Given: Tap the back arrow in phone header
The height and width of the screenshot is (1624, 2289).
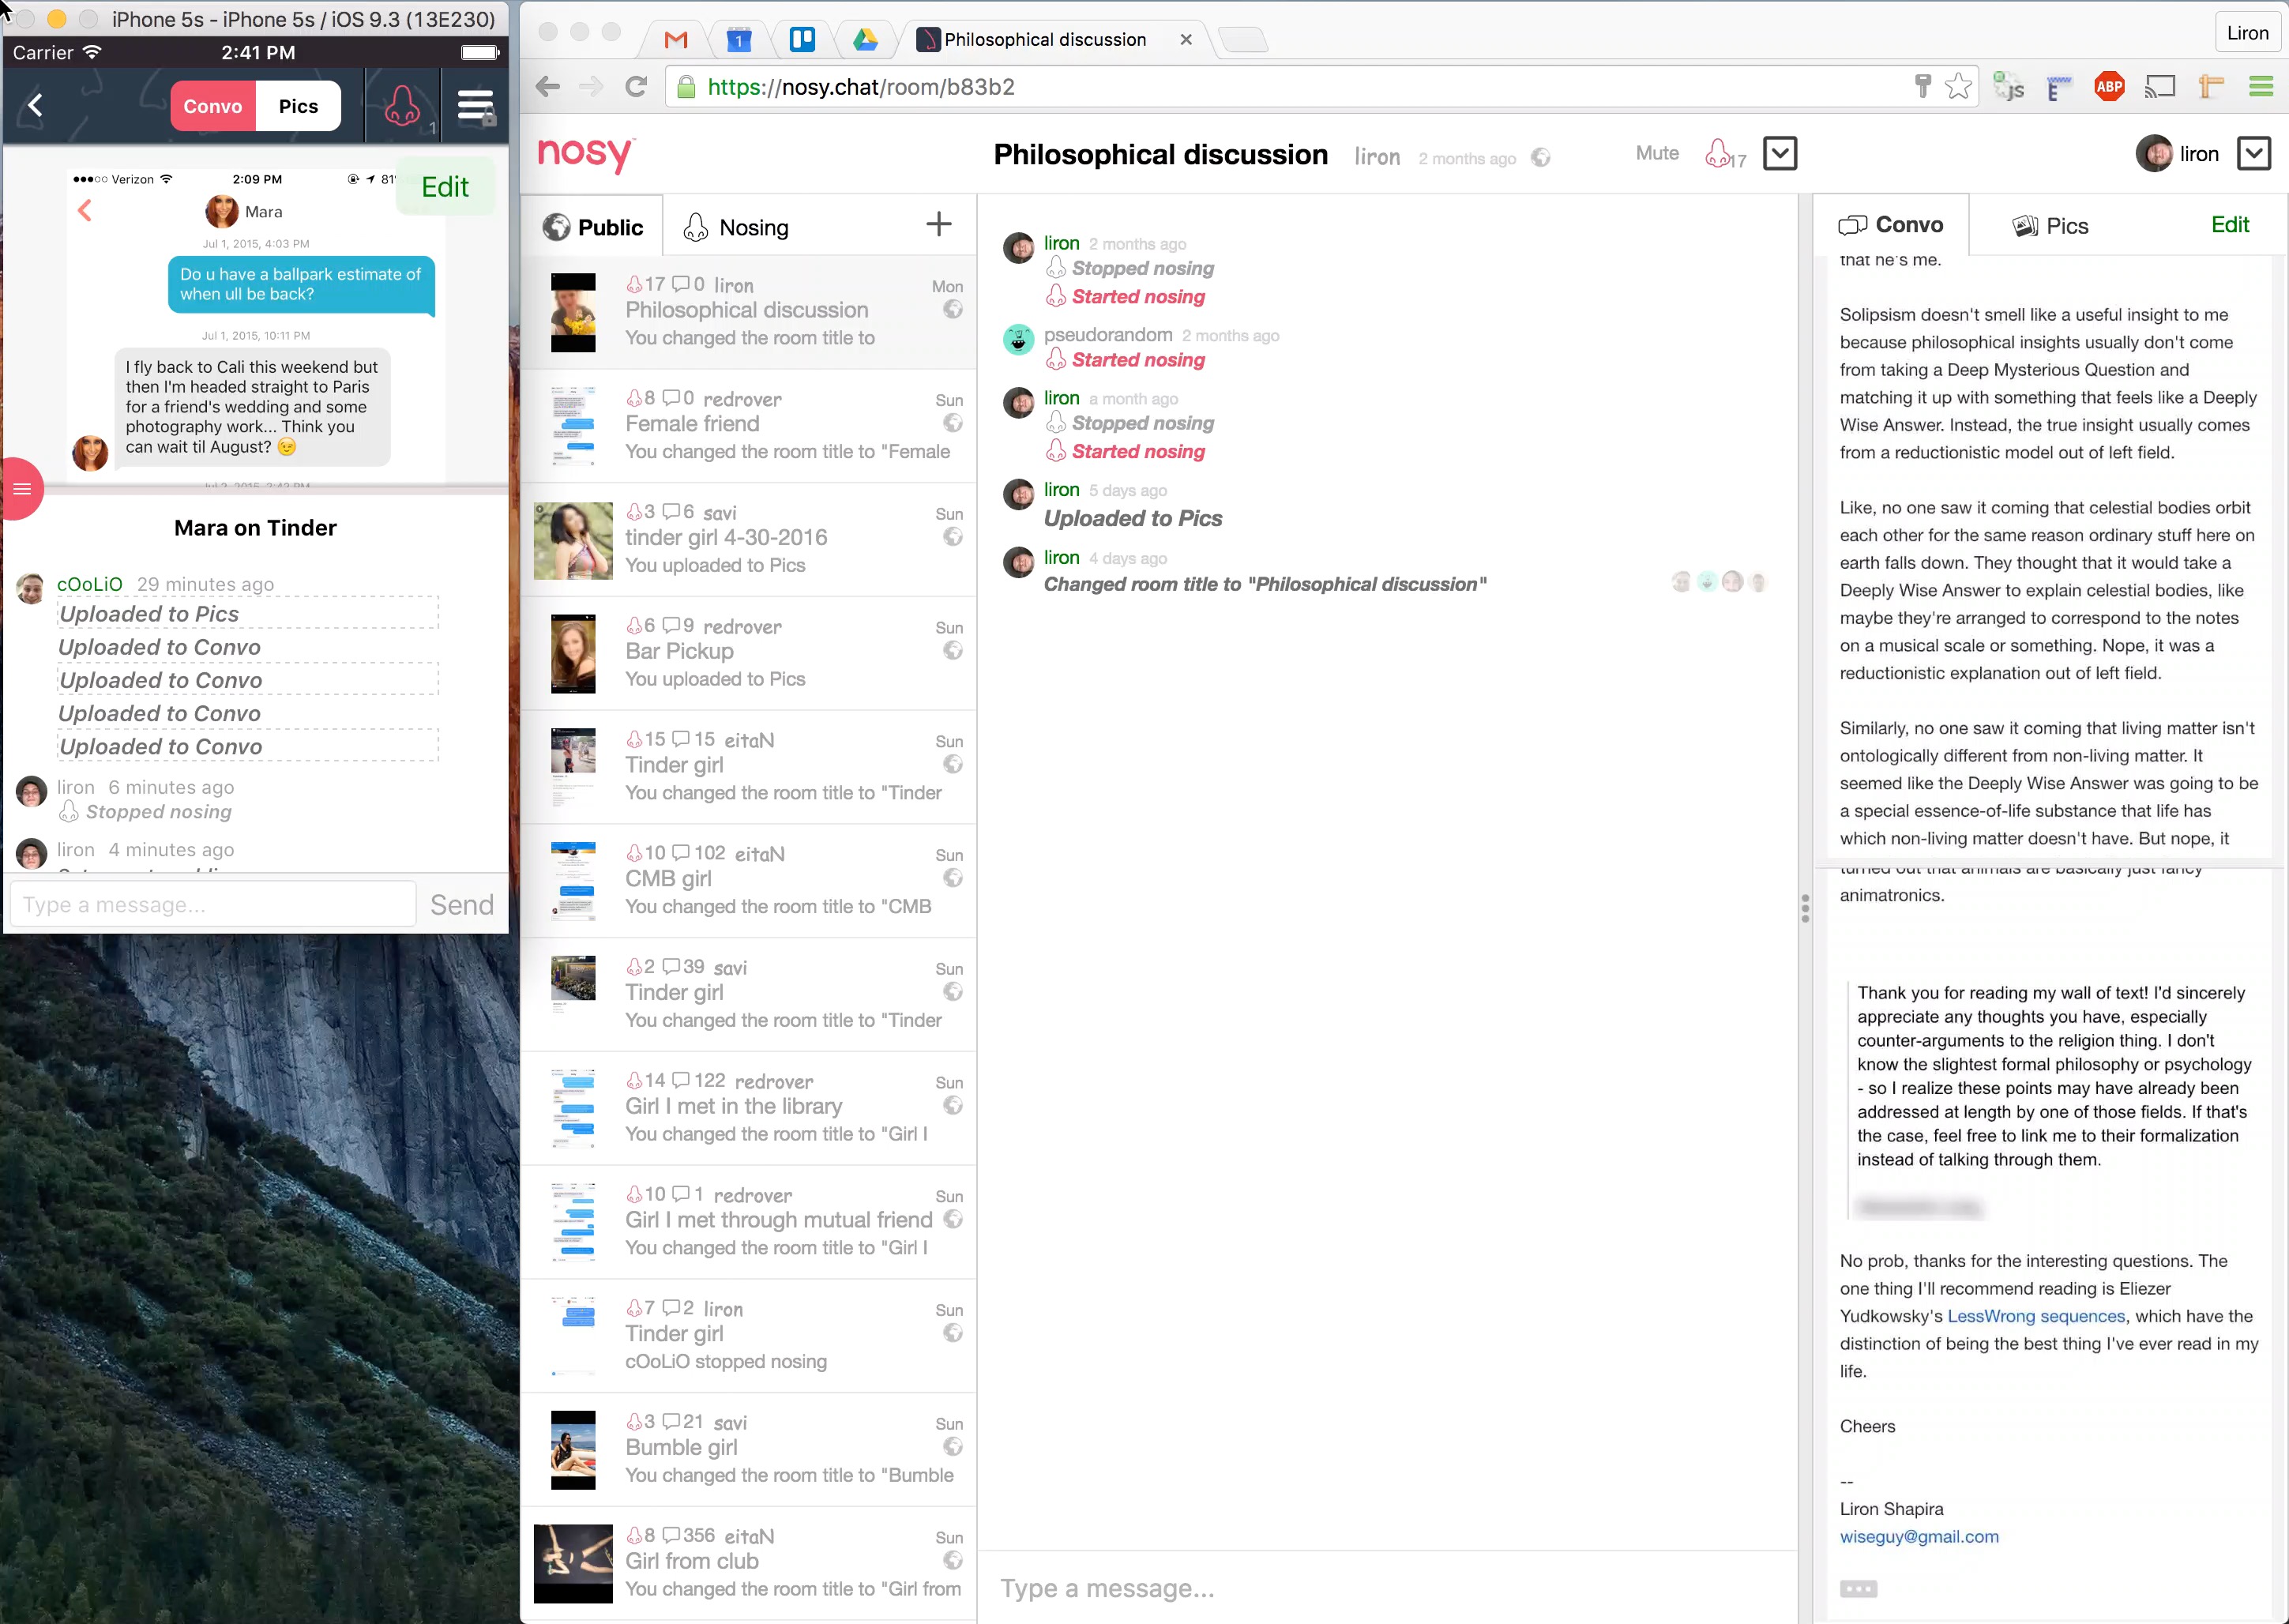Looking at the screenshot, I should click(x=36, y=105).
